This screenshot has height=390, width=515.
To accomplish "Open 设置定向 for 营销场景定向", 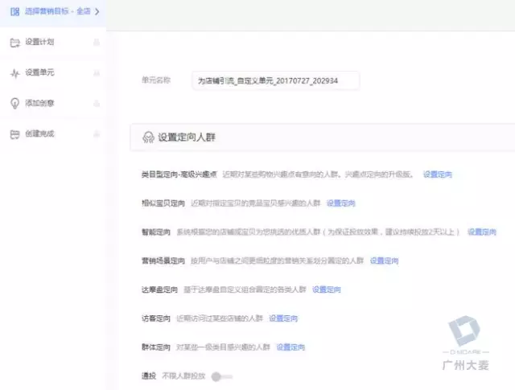I will point(385,261).
